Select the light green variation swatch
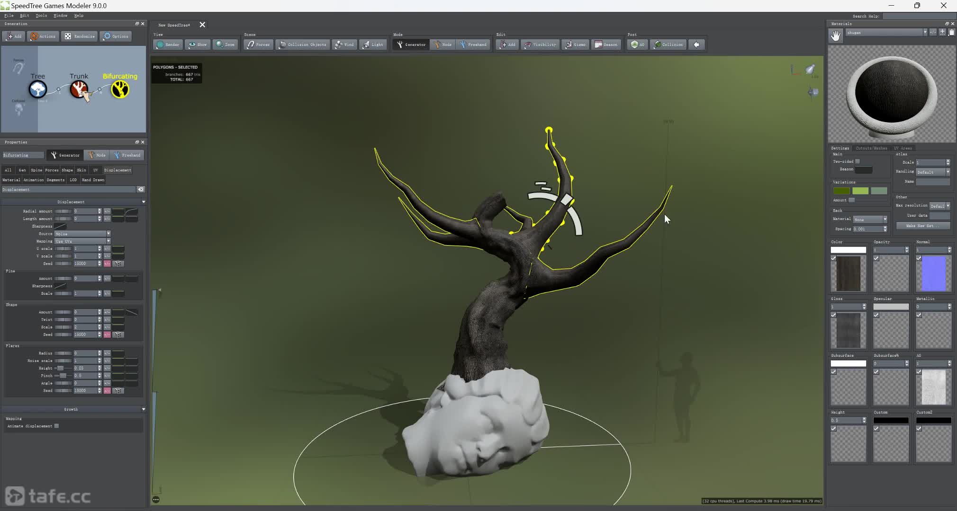This screenshot has width=957, height=511. coord(860,191)
